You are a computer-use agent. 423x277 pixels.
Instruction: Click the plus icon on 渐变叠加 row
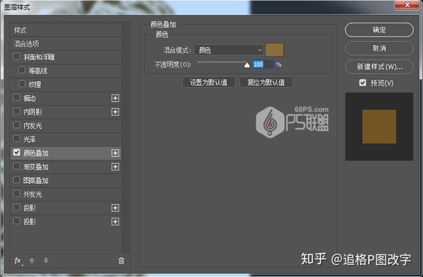(x=115, y=167)
